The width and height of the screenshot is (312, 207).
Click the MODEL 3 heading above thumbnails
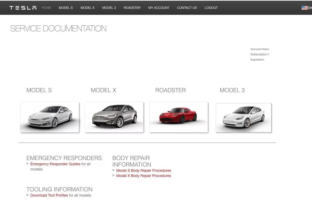click(x=232, y=90)
